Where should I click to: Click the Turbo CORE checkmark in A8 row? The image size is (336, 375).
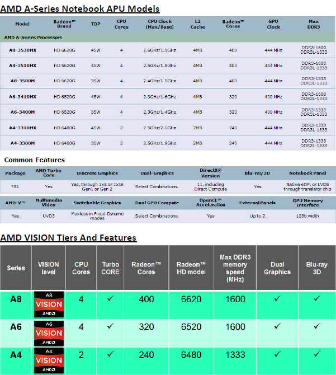pos(110,298)
